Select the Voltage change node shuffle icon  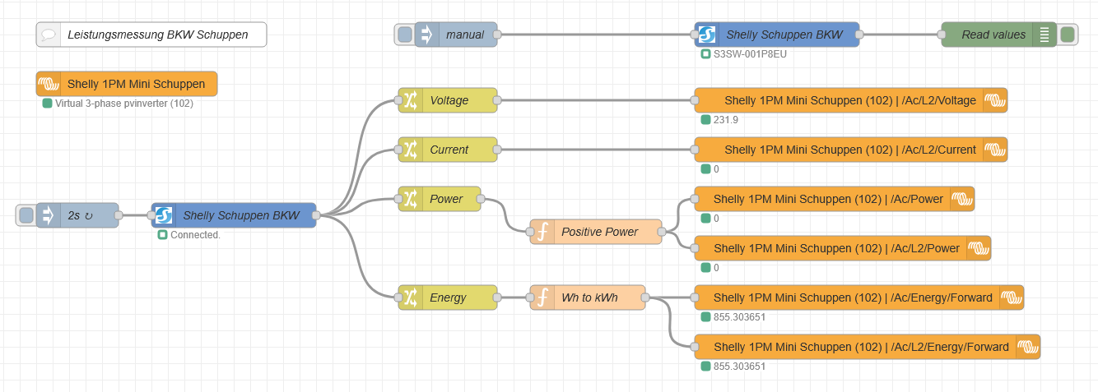pos(410,100)
